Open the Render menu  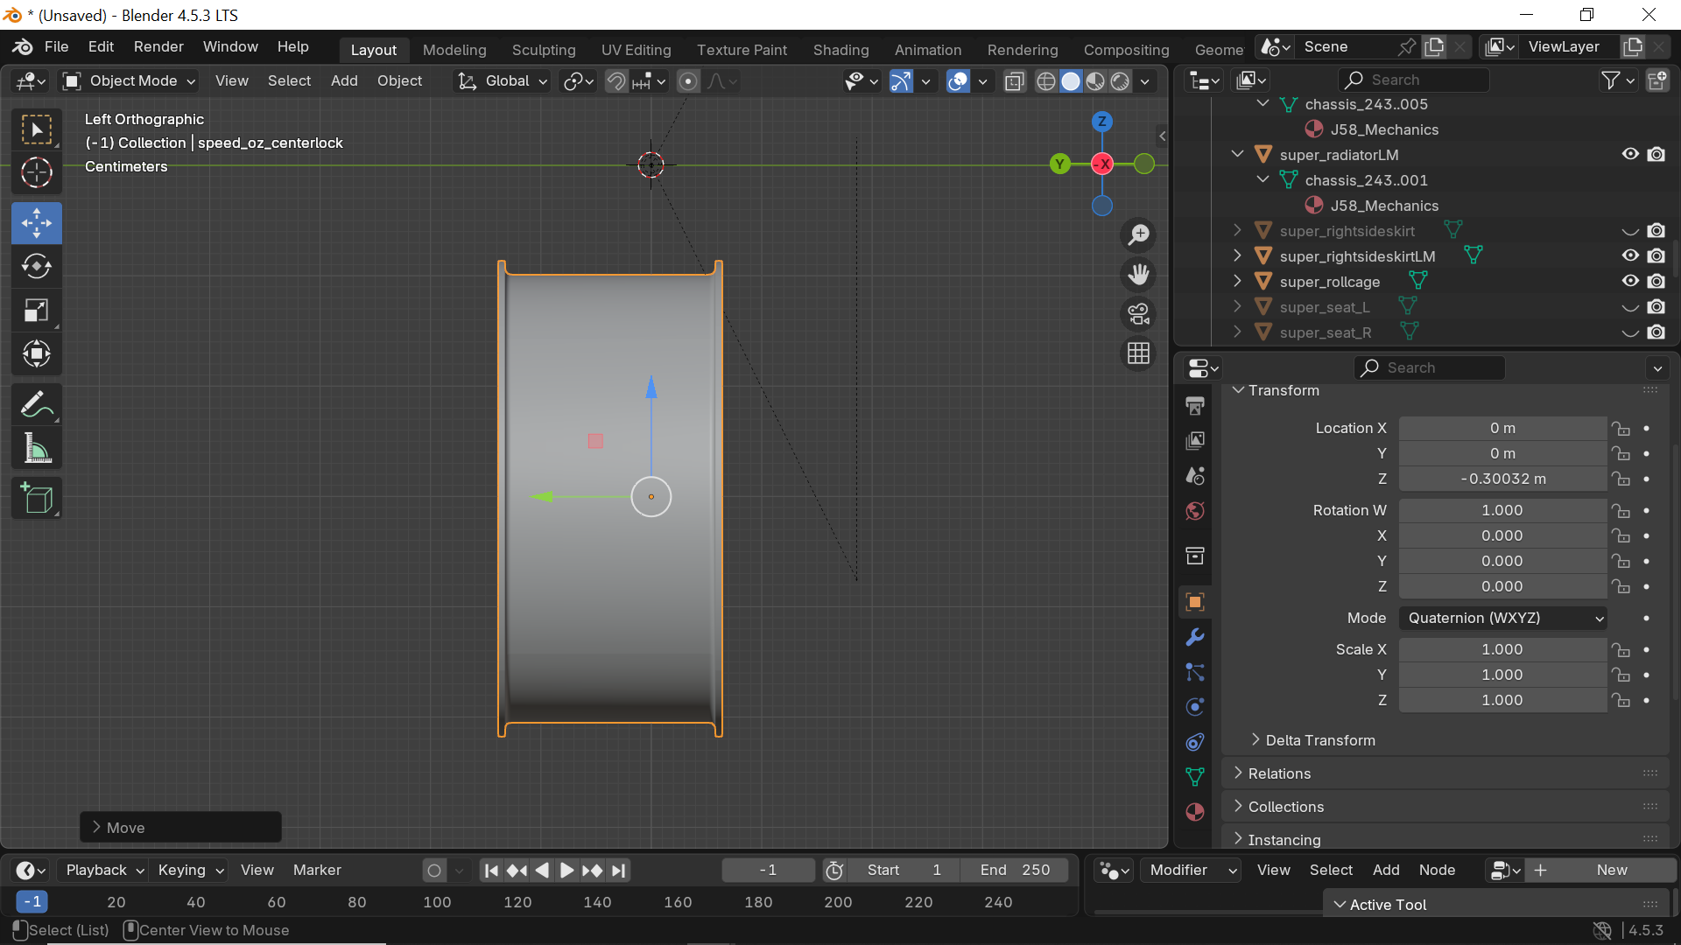tap(158, 46)
